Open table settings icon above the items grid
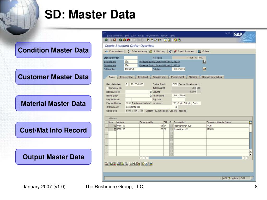 tap(250, 122)
